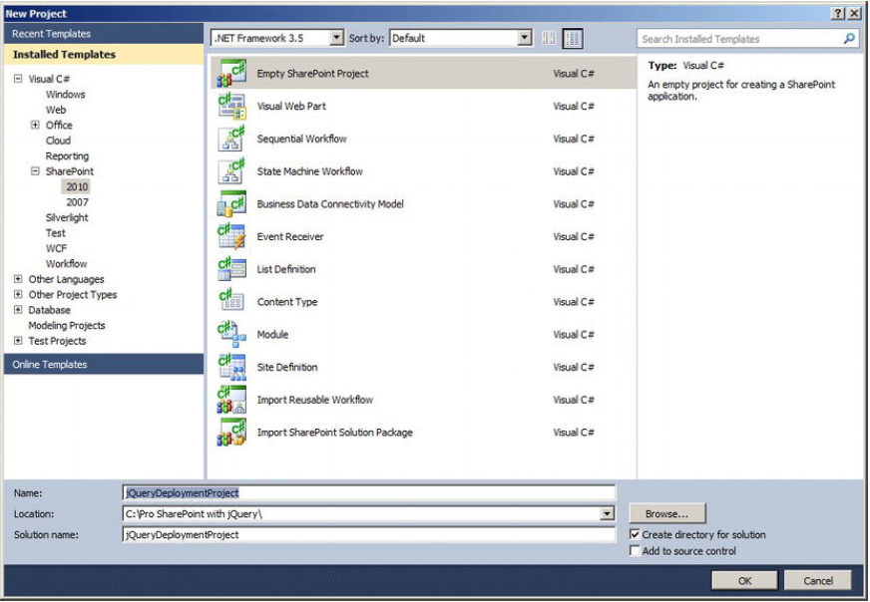
Task: Open the Online Templates section
Action: coord(104,364)
